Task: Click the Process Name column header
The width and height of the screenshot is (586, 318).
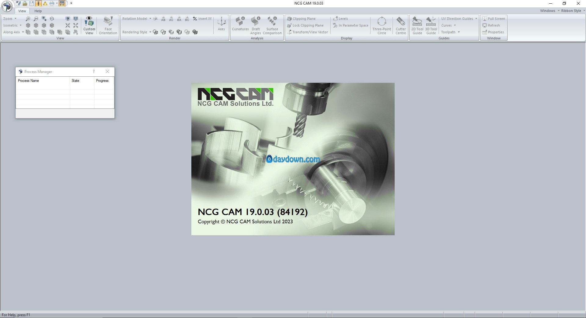Action: pyautogui.click(x=43, y=81)
